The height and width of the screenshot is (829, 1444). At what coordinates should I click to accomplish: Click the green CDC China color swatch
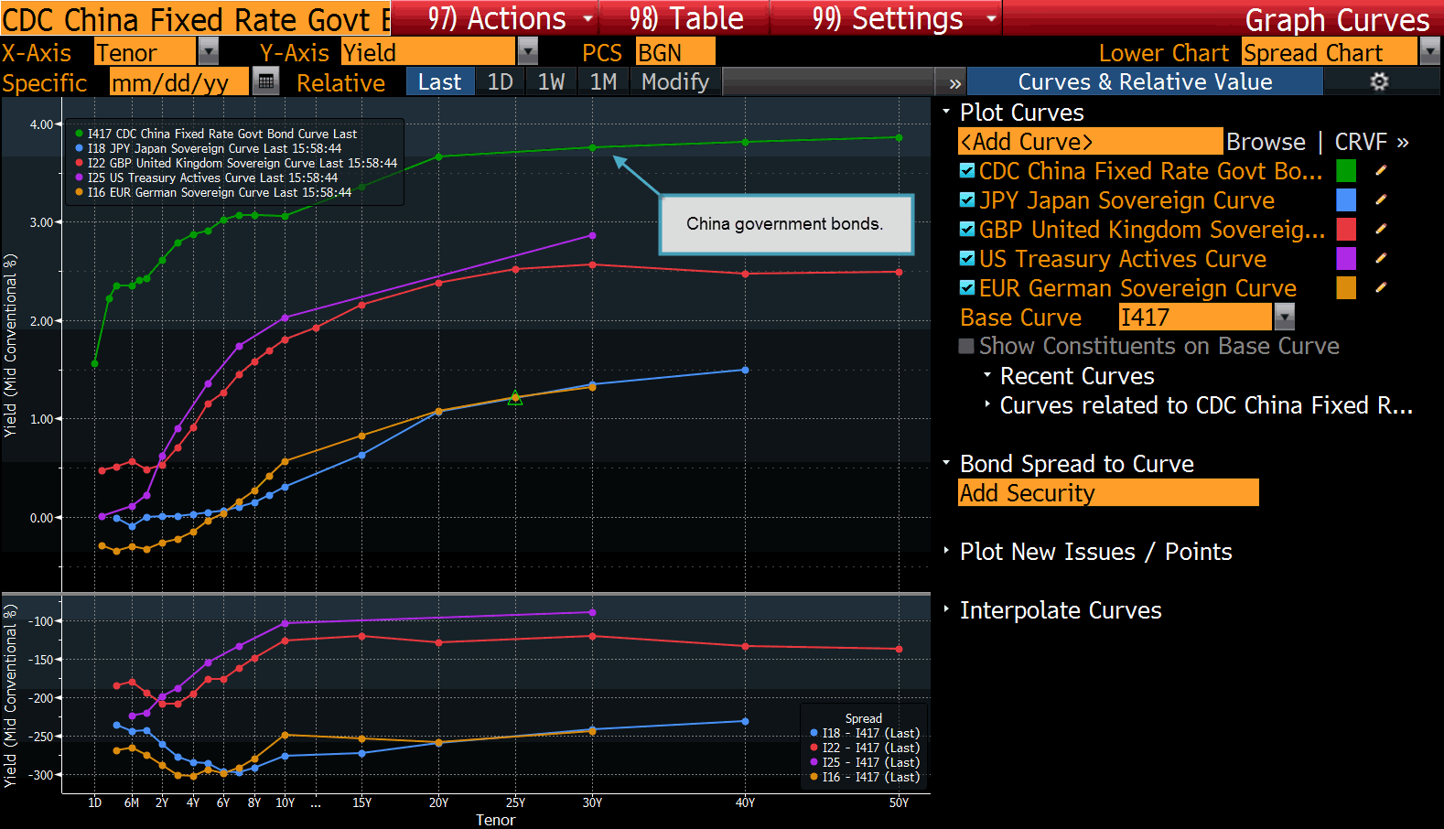(1346, 170)
